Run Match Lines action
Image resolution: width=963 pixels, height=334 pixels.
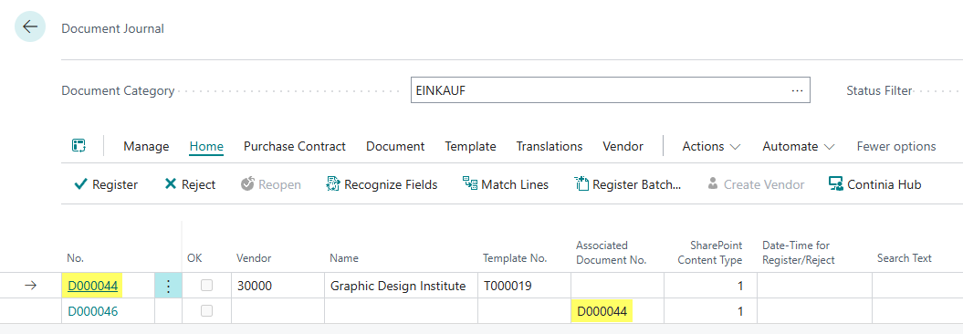point(506,184)
